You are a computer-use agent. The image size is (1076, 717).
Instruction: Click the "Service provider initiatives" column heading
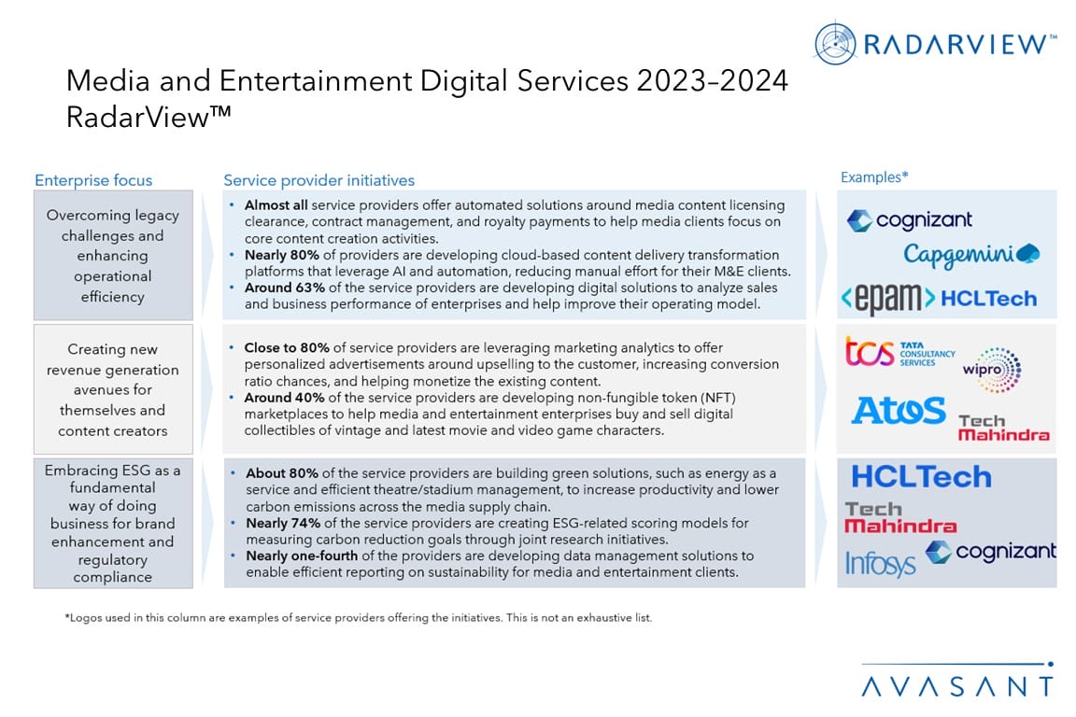click(319, 180)
